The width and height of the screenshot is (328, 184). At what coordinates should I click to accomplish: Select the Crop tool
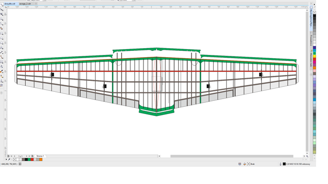[2, 14]
